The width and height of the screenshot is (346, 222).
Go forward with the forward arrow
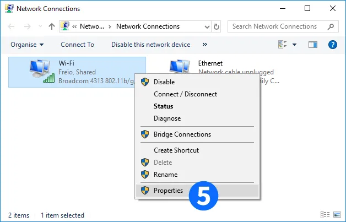(28, 26)
